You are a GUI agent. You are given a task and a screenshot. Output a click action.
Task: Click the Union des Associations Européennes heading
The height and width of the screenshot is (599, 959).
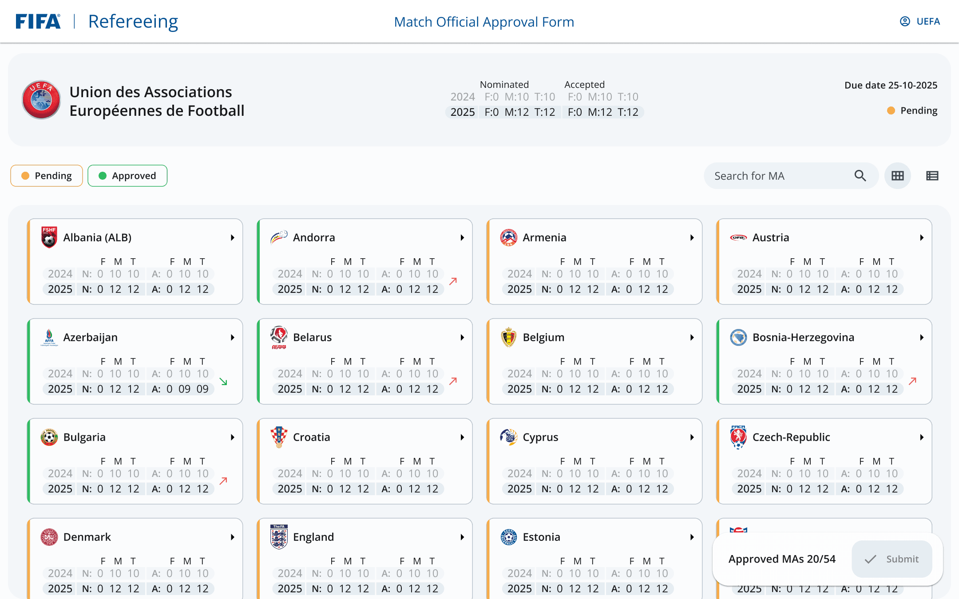(157, 101)
